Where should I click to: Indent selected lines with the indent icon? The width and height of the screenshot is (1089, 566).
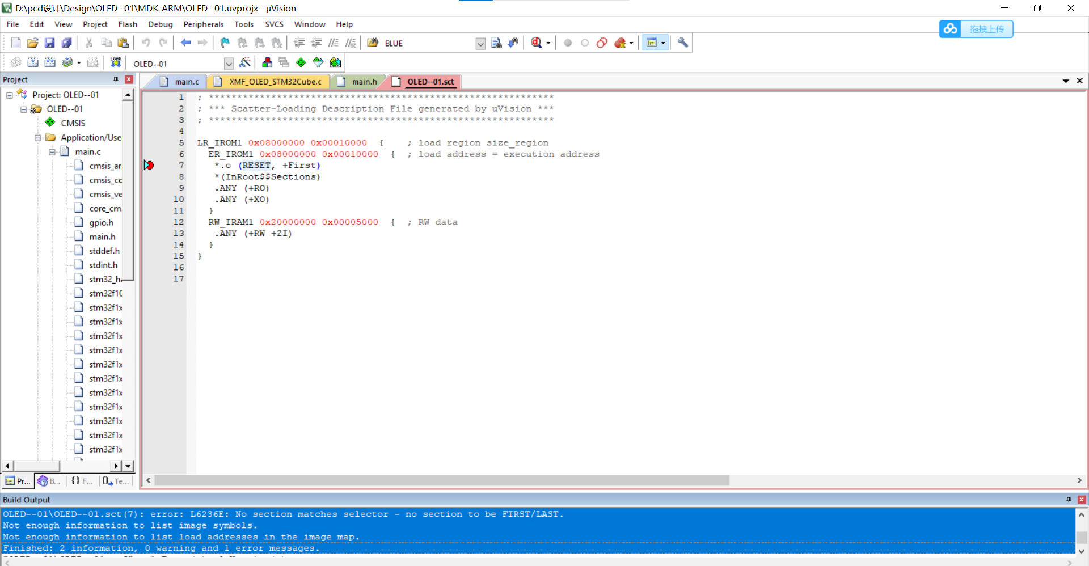pos(299,43)
